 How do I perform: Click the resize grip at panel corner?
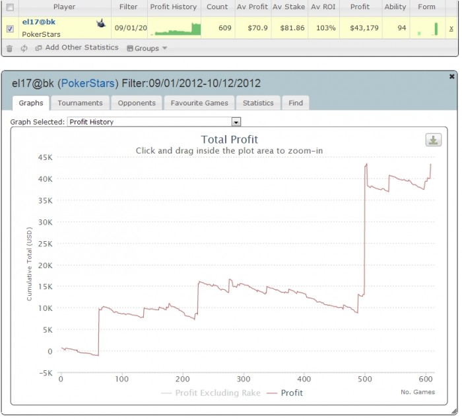pyautogui.click(x=454, y=411)
